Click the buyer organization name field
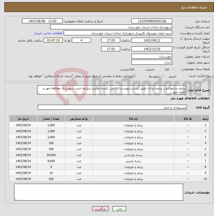The width and height of the screenshot is (214, 216). (x=111, y=27)
